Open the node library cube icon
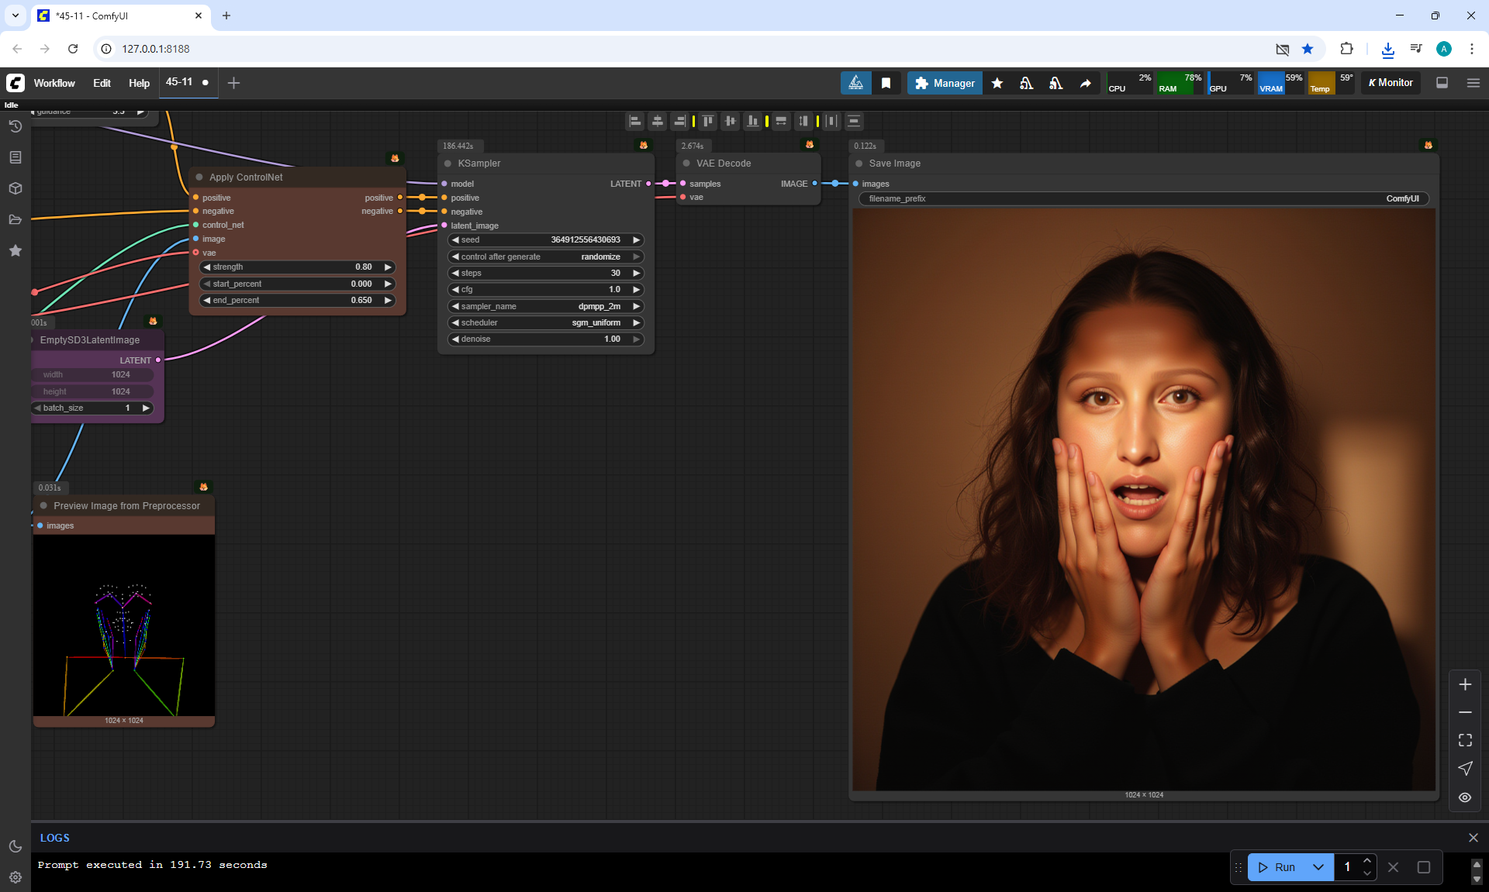1489x892 pixels. 15,188
